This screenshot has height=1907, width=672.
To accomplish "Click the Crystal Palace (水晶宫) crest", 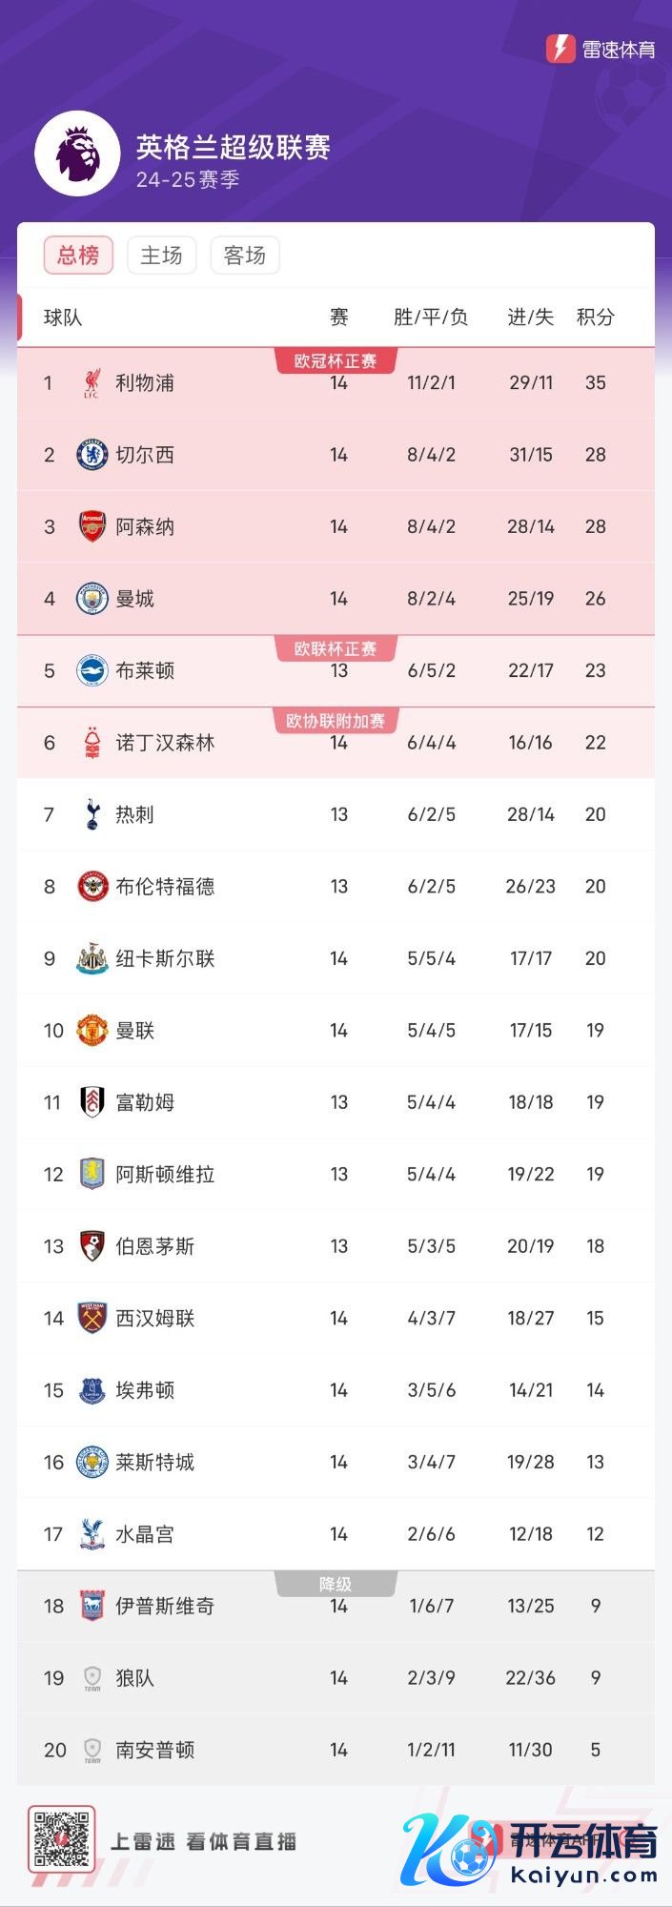I will pos(92,1534).
